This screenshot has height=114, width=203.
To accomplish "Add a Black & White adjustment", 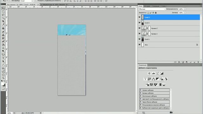I will 158,79.
